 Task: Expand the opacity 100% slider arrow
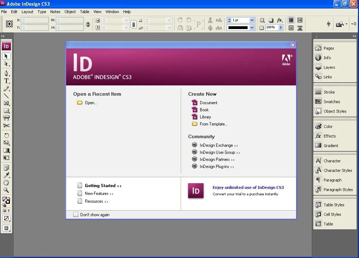click(280, 28)
